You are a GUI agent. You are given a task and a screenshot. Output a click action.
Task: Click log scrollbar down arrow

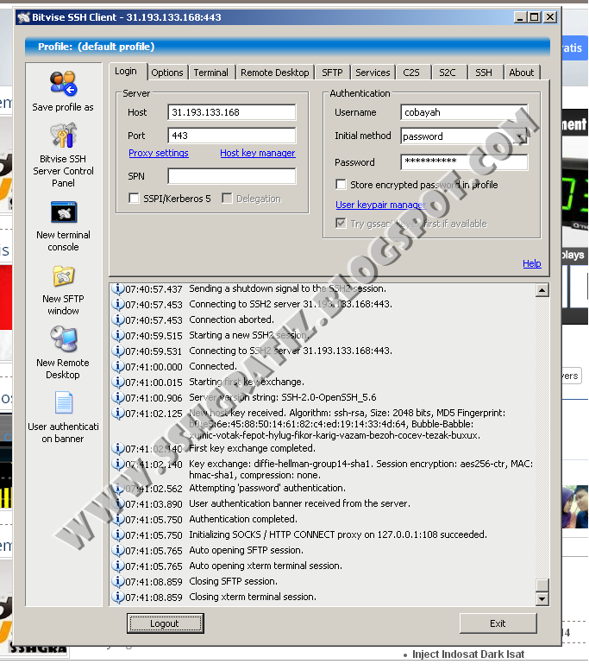pyautogui.click(x=542, y=598)
